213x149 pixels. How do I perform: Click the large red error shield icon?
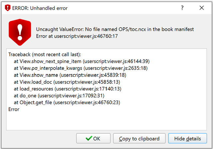click(20, 32)
